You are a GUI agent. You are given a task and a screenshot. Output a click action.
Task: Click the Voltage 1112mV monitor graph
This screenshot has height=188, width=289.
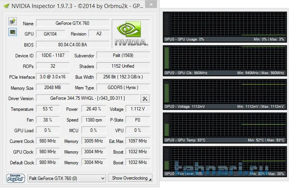click(x=225, y=94)
